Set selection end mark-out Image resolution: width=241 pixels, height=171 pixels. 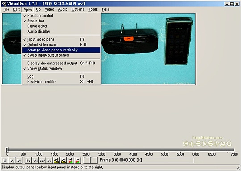pos(94,161)
